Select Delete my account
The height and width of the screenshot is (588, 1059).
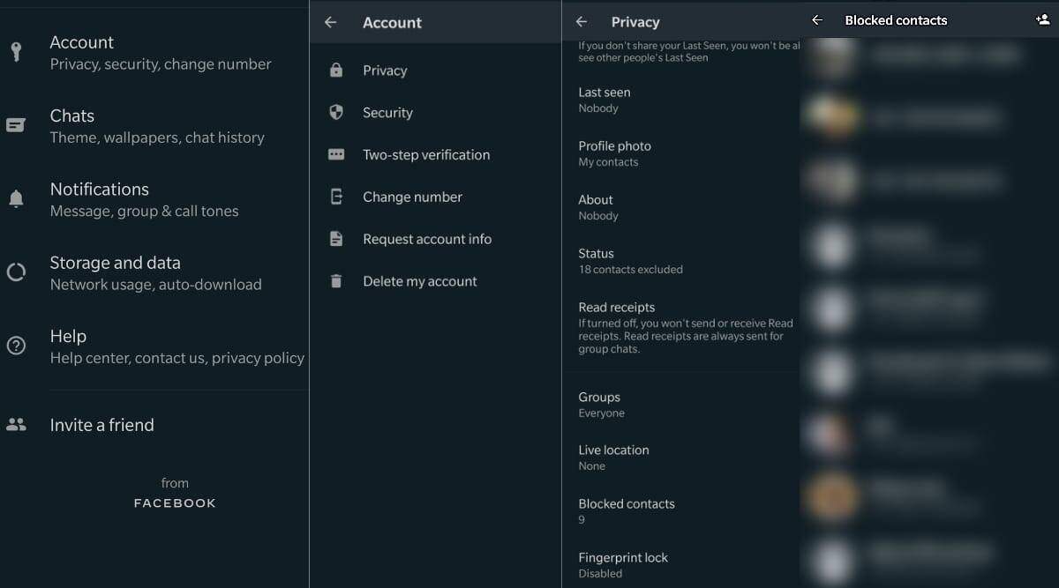click(420, 282)
